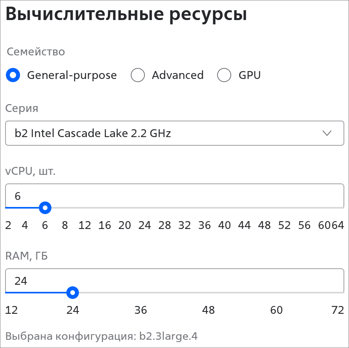The width and height of the screenshot is (349, 348).
Task: Click the vCPU count input field
Action: click(174, 195)
